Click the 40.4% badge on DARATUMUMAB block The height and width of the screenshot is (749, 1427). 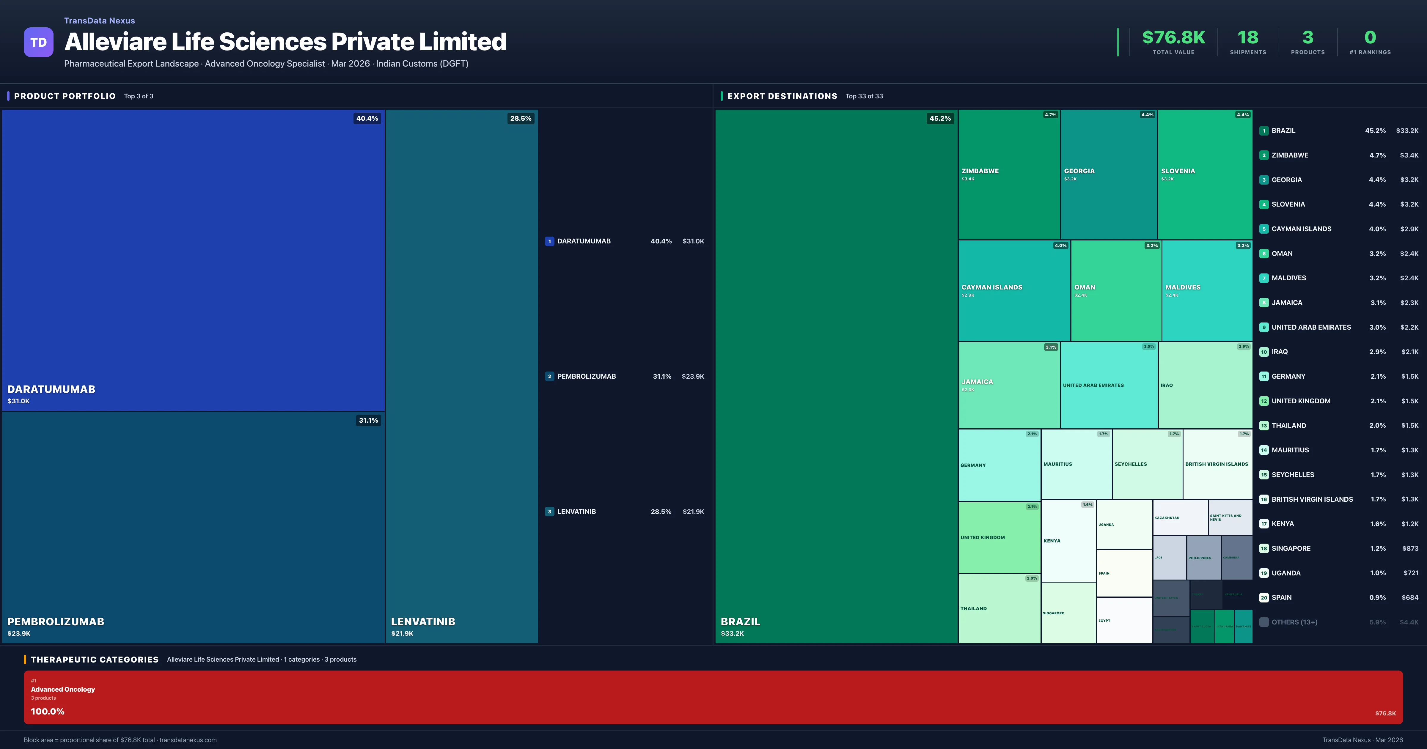coord(367,119)
